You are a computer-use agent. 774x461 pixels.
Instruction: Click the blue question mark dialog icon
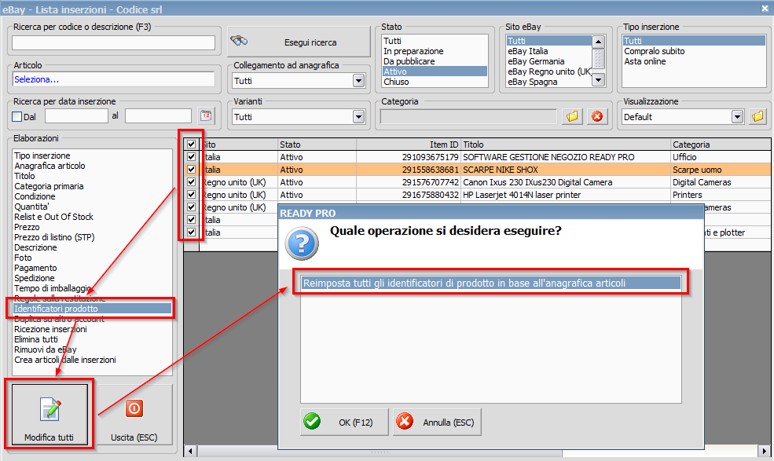coord(302,243)
